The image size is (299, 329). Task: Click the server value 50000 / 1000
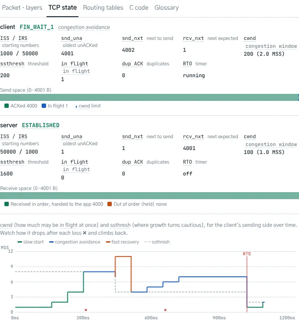[x=19, y=152]
